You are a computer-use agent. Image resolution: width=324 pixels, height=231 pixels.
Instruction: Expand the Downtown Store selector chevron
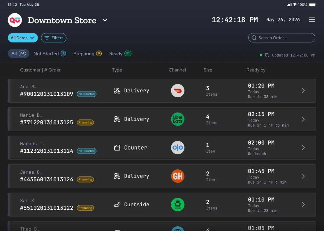pyautogui.click(x=105, y=20)
